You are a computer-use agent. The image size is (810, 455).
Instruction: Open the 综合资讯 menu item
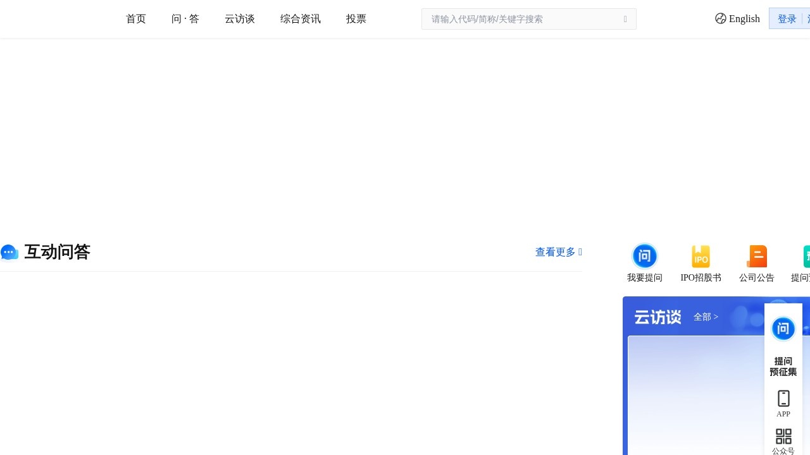300,18
